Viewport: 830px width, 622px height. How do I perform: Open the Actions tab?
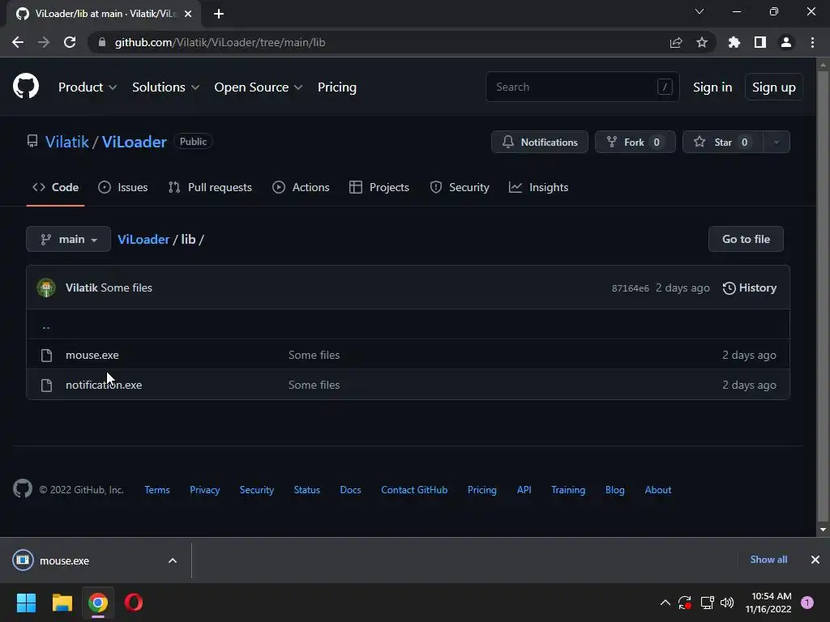click(x=301, y=187)
